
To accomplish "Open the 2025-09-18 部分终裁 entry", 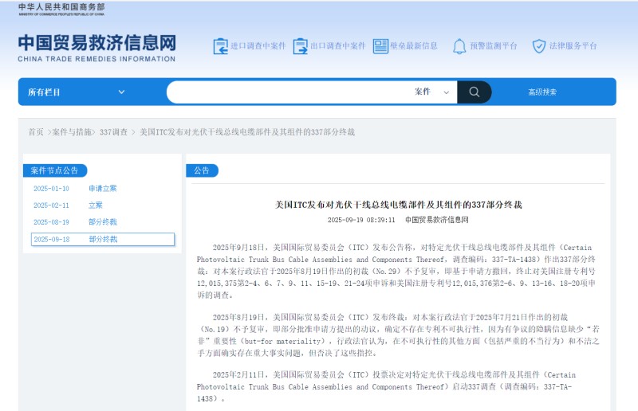I will (103, 240).
